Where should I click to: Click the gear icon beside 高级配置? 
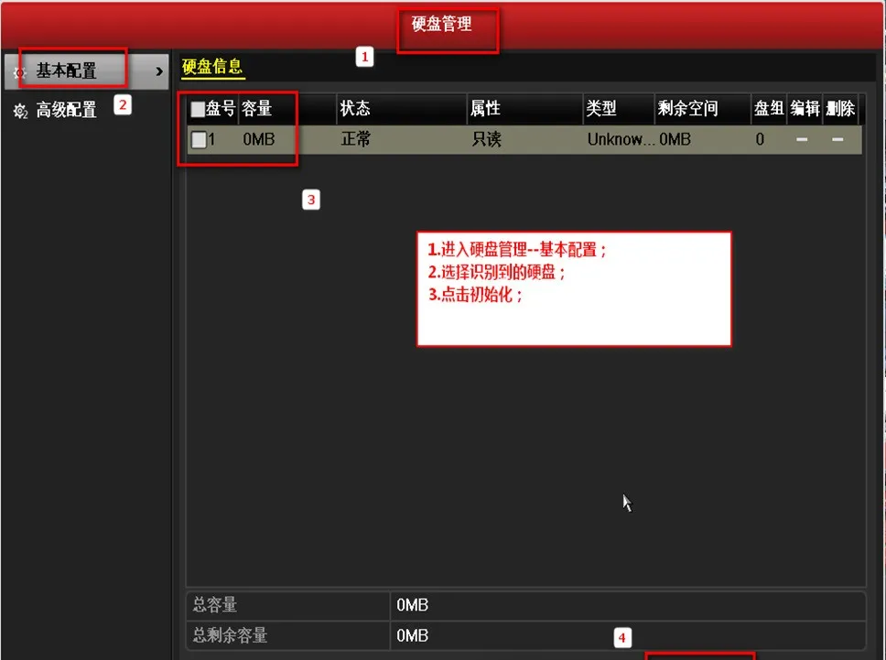19,111
